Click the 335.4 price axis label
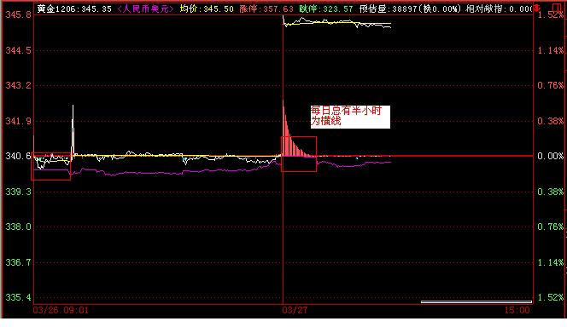This screenshot has height=327, width=567. coord(18,297)
